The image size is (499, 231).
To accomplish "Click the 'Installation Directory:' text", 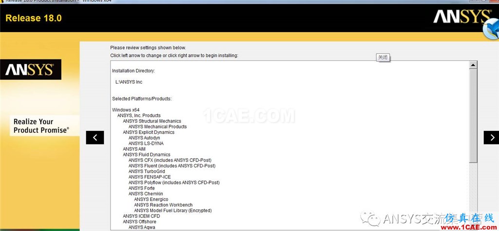I will click(x=134, y=71).
